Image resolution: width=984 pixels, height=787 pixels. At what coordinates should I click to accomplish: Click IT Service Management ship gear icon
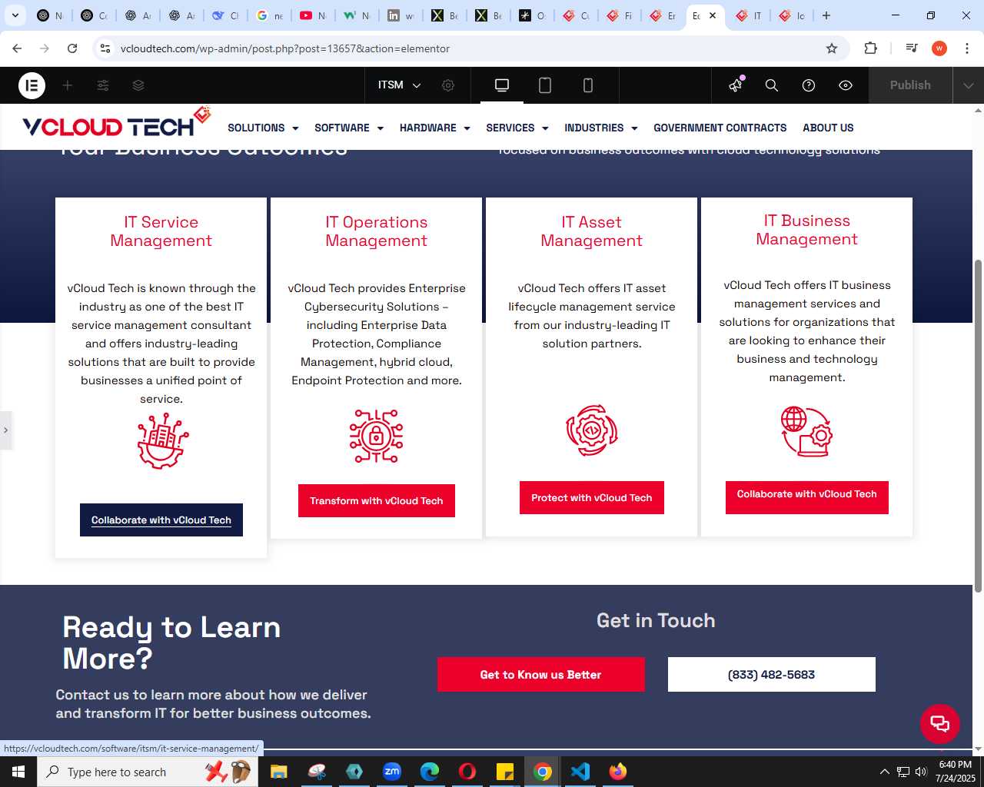tap(162, 440)
